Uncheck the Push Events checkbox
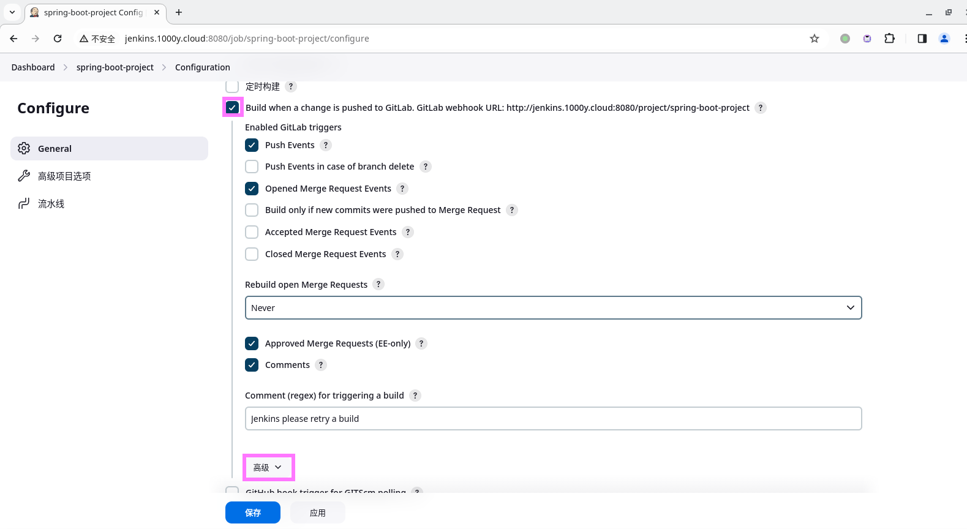This screenshot has height=529, width=967. point(252,145)
